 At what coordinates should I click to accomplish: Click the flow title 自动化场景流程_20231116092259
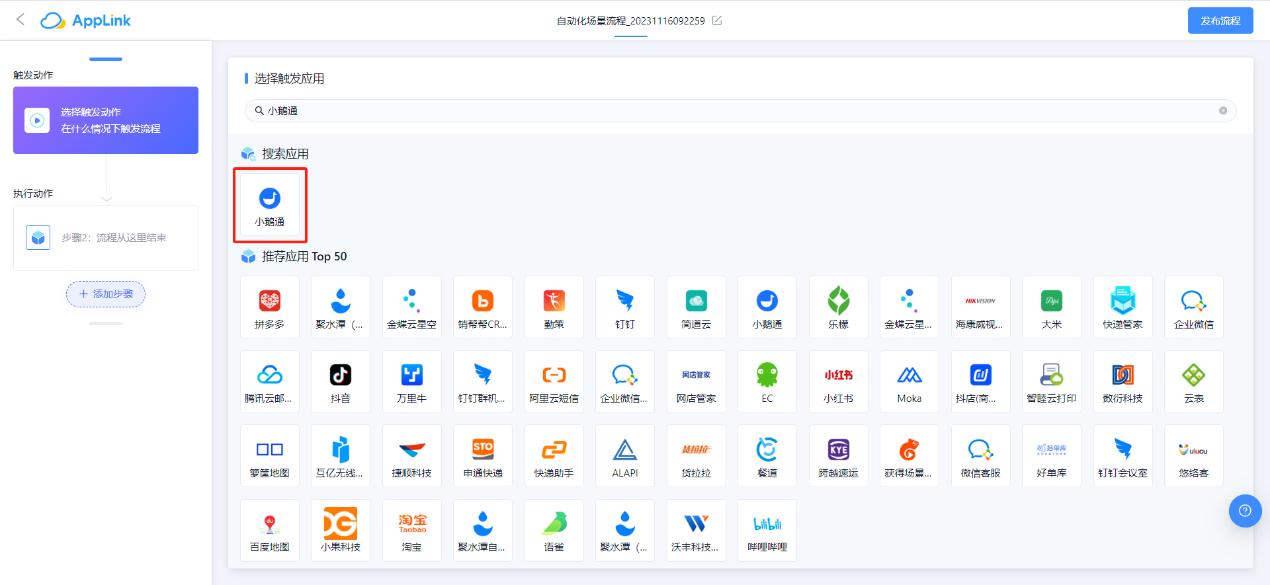pos(631,20)
